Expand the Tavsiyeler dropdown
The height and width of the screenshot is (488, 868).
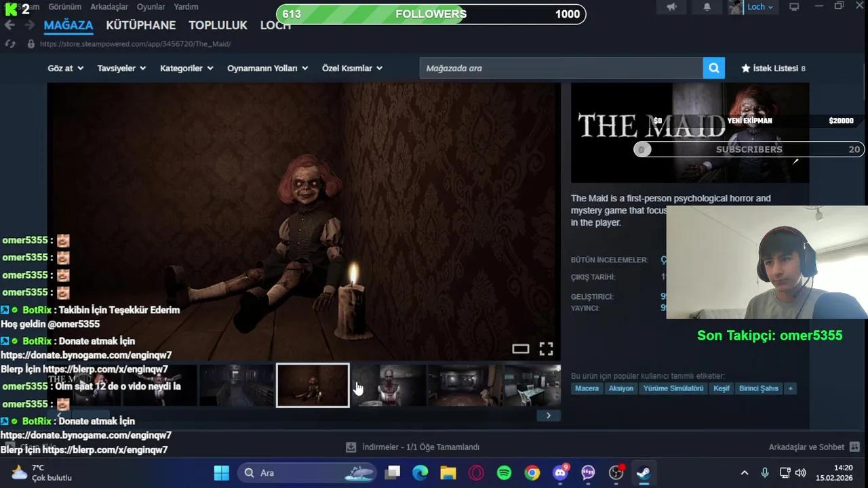[121, 68]
